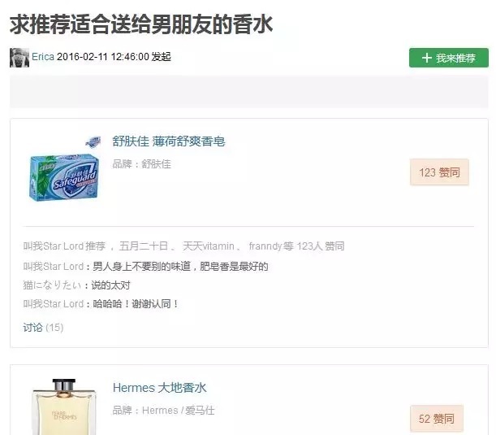
Task: Open Hermes 大地香水 product title
Action: (x=159, y=388)
